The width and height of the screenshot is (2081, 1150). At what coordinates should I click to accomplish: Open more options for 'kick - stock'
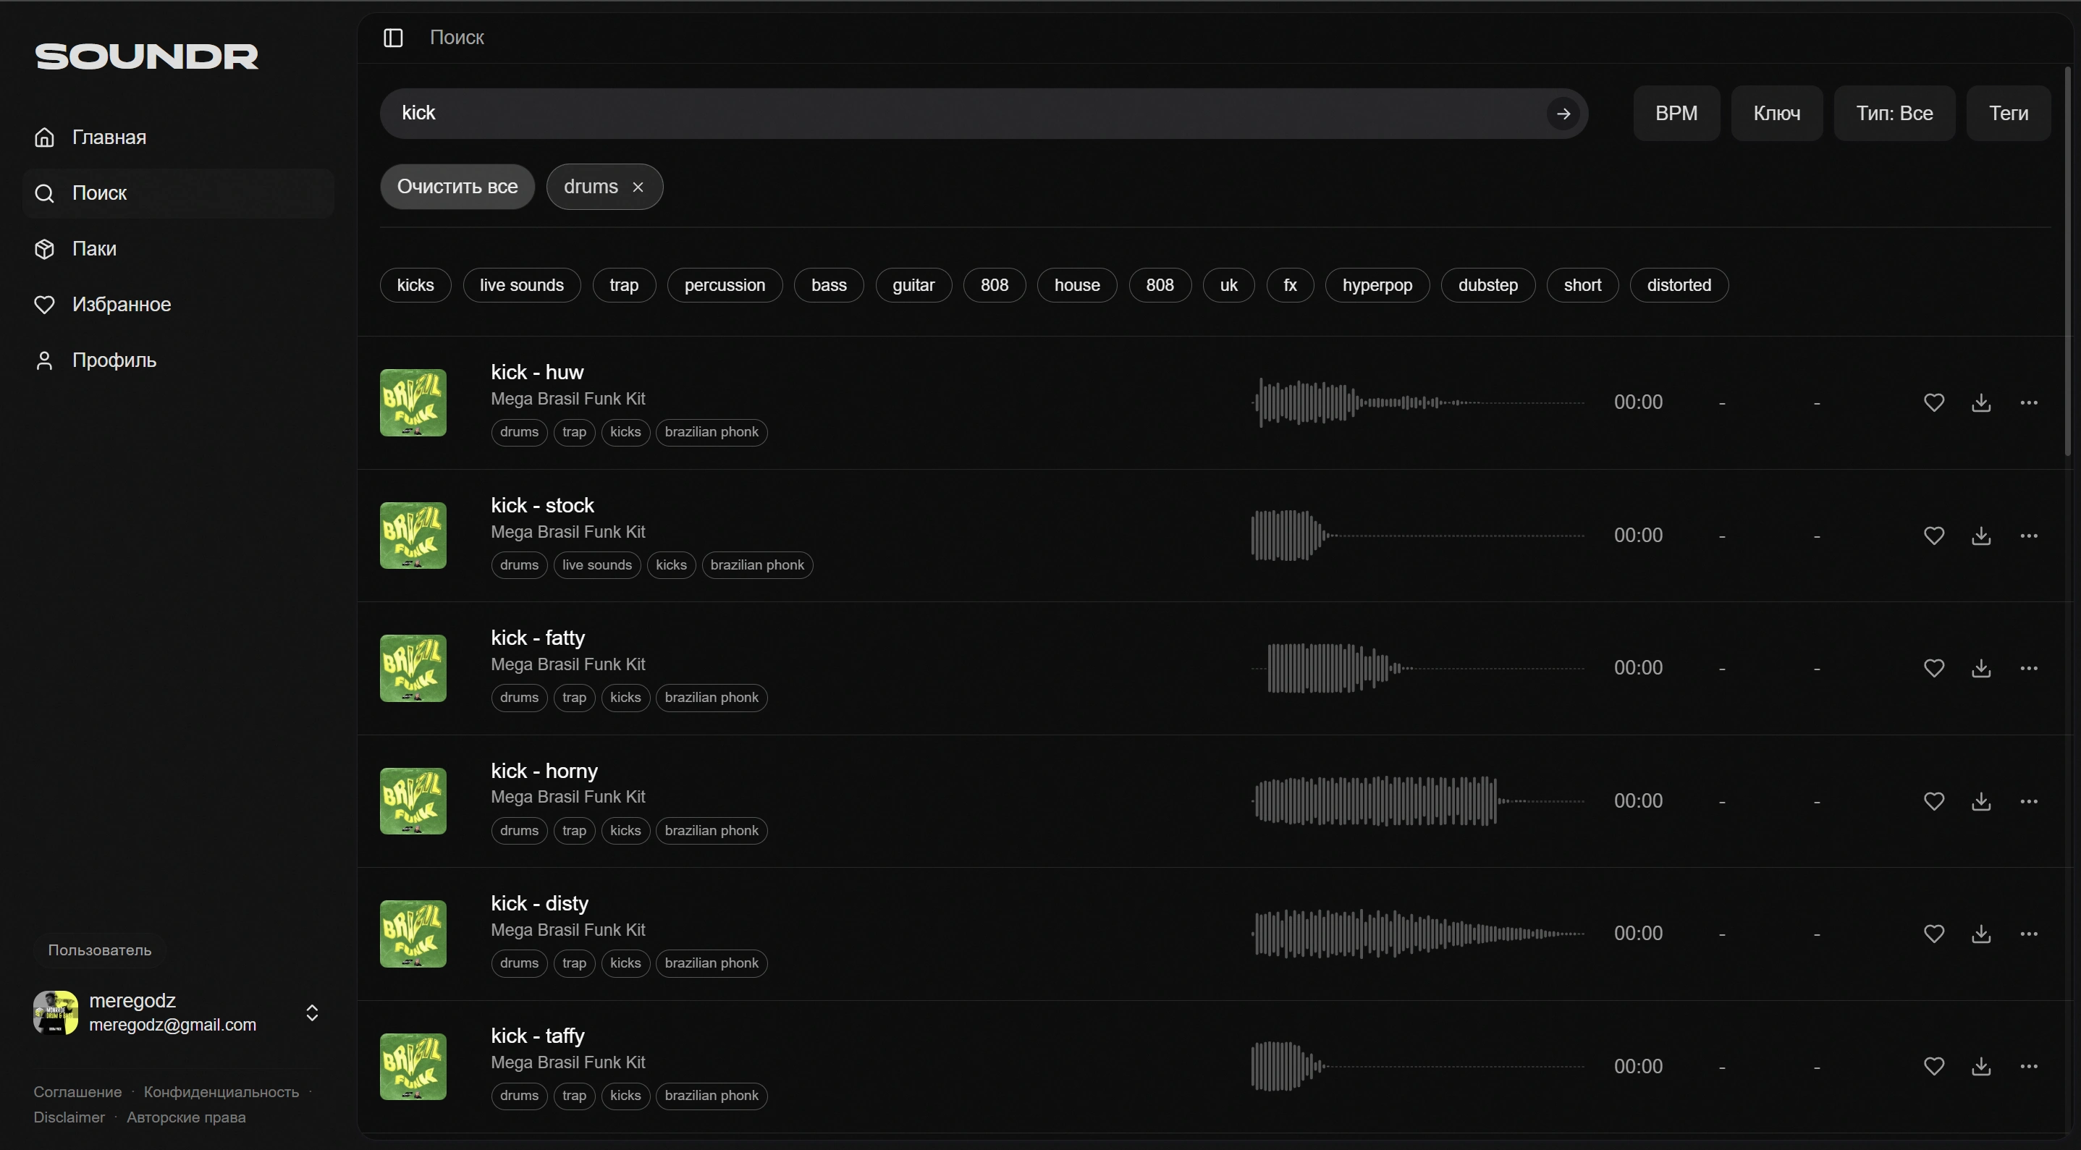point(2028,536)
